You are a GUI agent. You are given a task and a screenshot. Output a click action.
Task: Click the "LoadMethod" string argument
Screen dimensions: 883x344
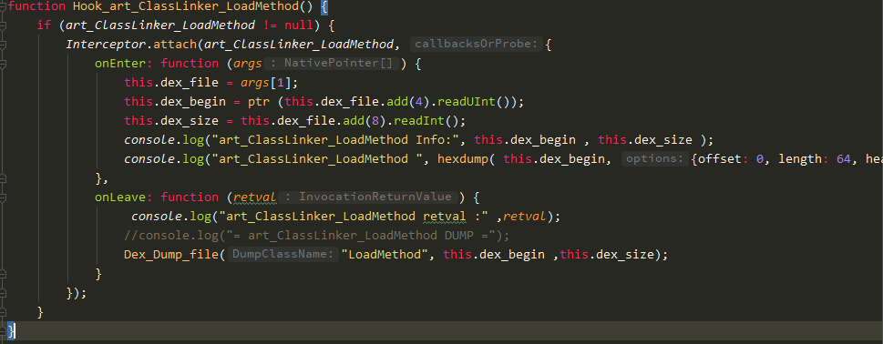[x=385, y=255]
